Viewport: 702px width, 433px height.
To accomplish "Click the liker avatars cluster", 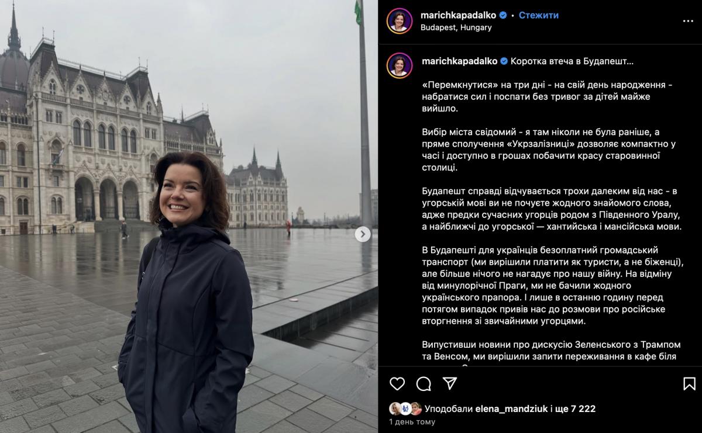I will coord(405,409).
